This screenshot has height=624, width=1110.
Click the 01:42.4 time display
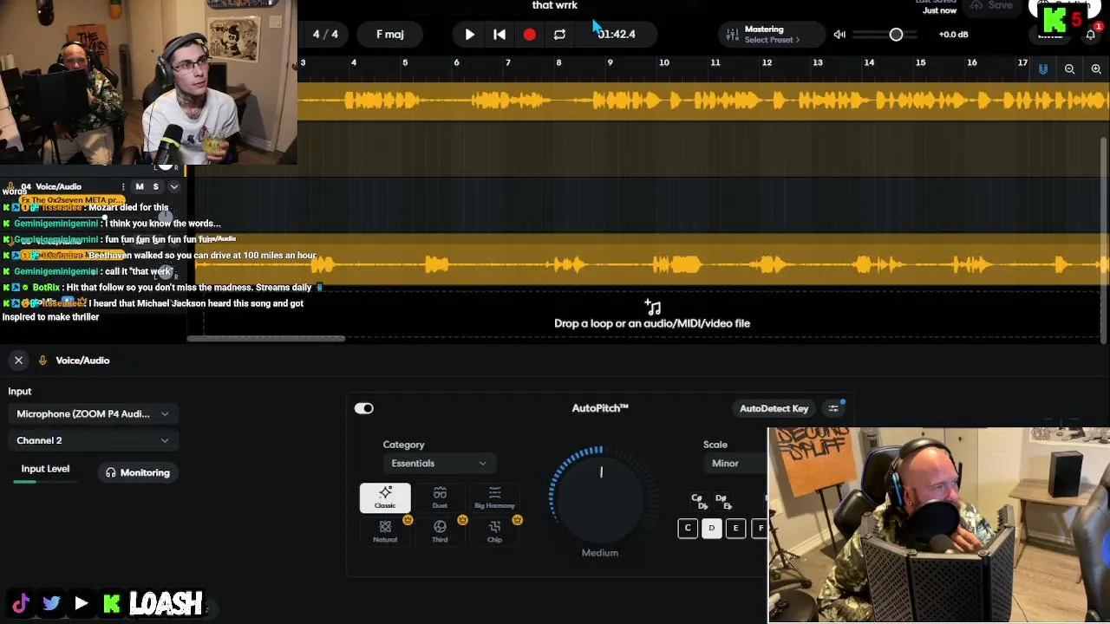[617, 35]
